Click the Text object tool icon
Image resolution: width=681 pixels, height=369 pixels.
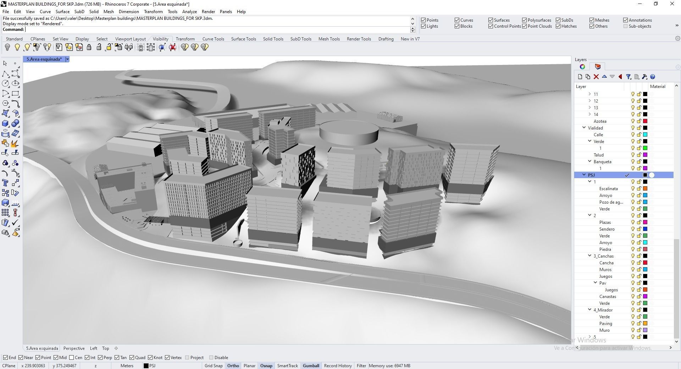click(x=5, y=183)
